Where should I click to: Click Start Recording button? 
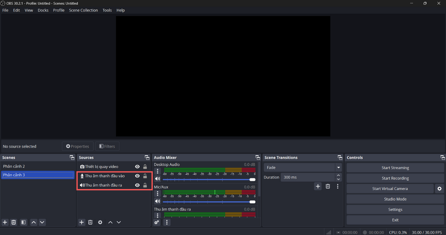(395, 178)
